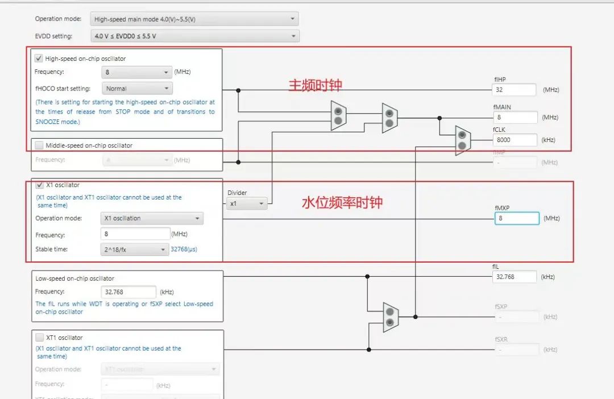Click the fIL 32.768 value field

pos(514,277)
